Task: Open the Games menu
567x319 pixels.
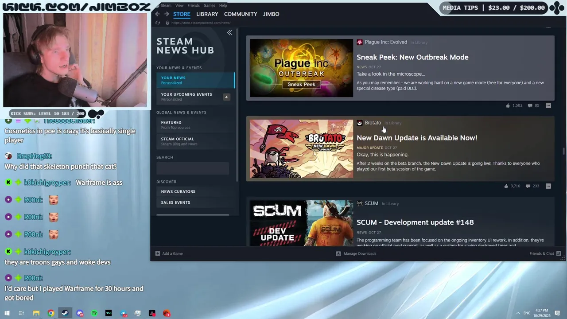Action: click(x=210, y=5)
